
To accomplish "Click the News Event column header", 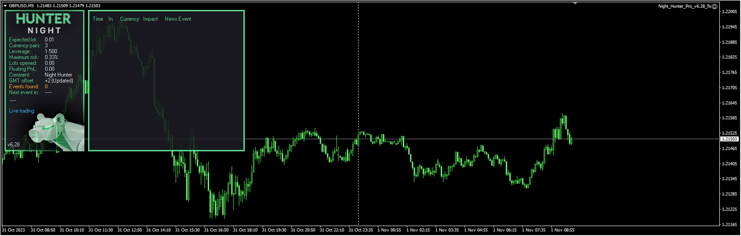I will click(x=178, y=19).
